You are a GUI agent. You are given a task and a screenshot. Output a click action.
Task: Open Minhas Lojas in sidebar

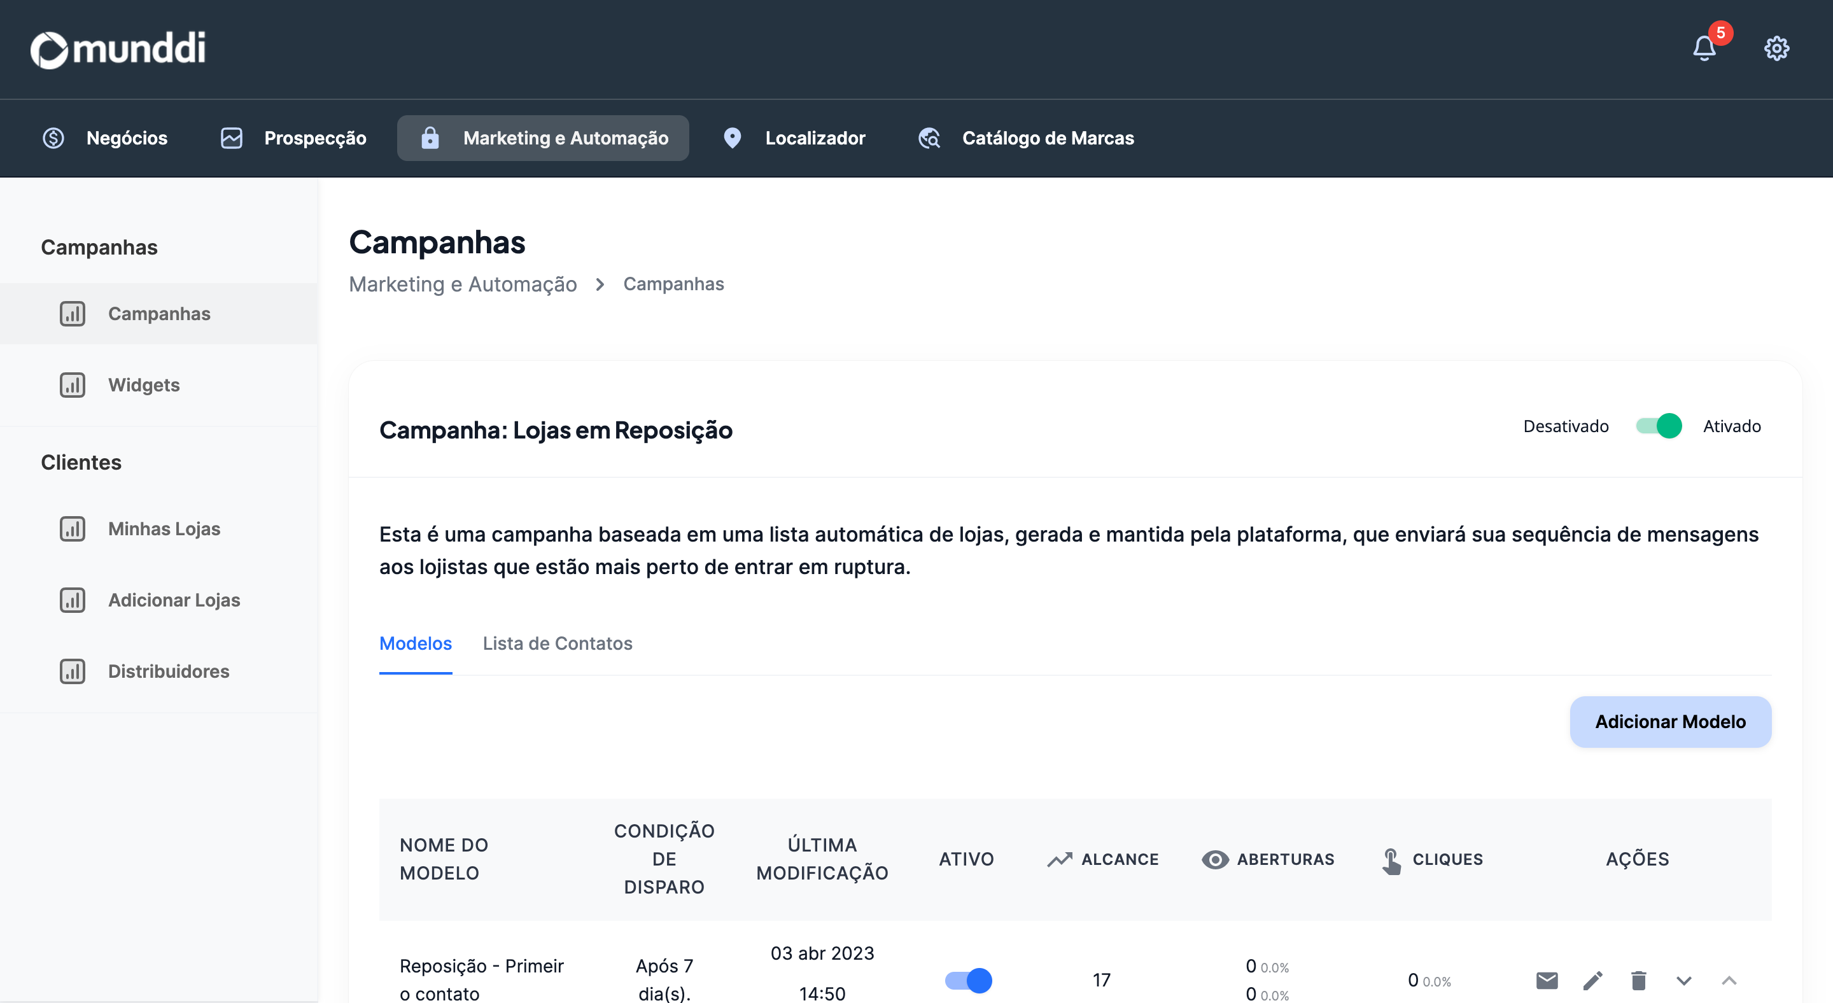pyautogui.click(x=164, y=528)
